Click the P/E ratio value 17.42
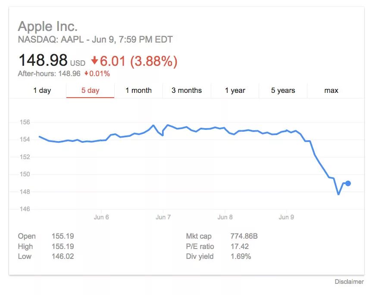 [239, 246]
